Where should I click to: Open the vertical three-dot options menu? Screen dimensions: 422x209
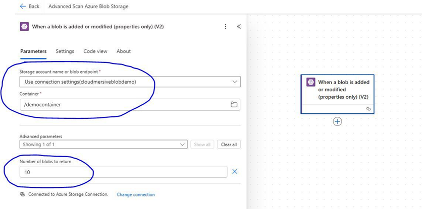(x=226, y=27)
